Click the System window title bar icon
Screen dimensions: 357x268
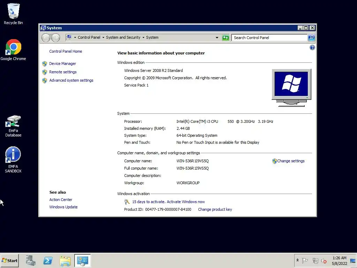pyautogui.click(x=43, y=28)
